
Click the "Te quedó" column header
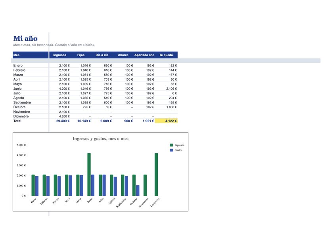[x=166, y=55]
